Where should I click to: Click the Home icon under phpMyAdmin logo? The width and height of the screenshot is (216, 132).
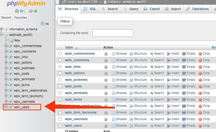click(x=17, y=11)
